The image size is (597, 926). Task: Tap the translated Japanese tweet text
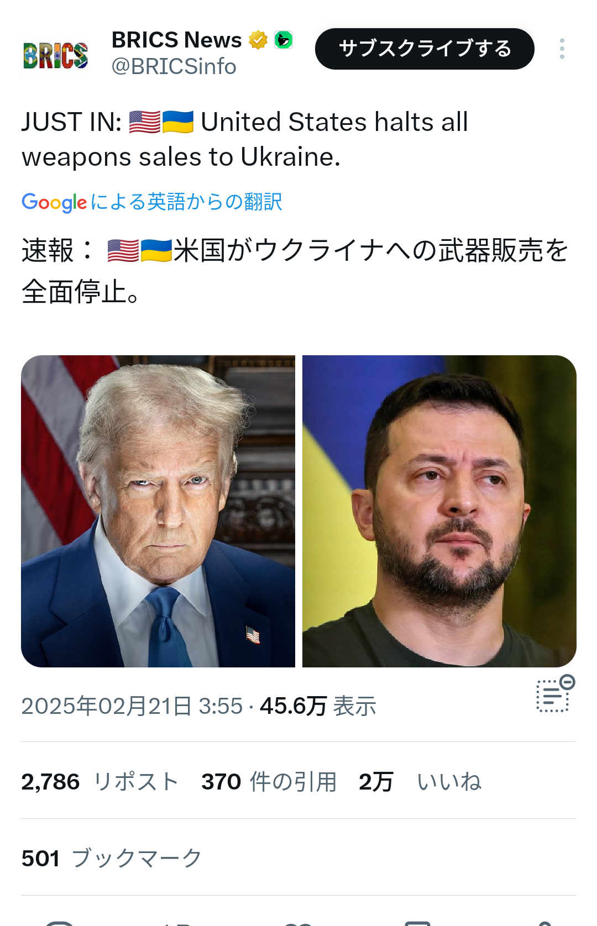(x=295, y=271)
